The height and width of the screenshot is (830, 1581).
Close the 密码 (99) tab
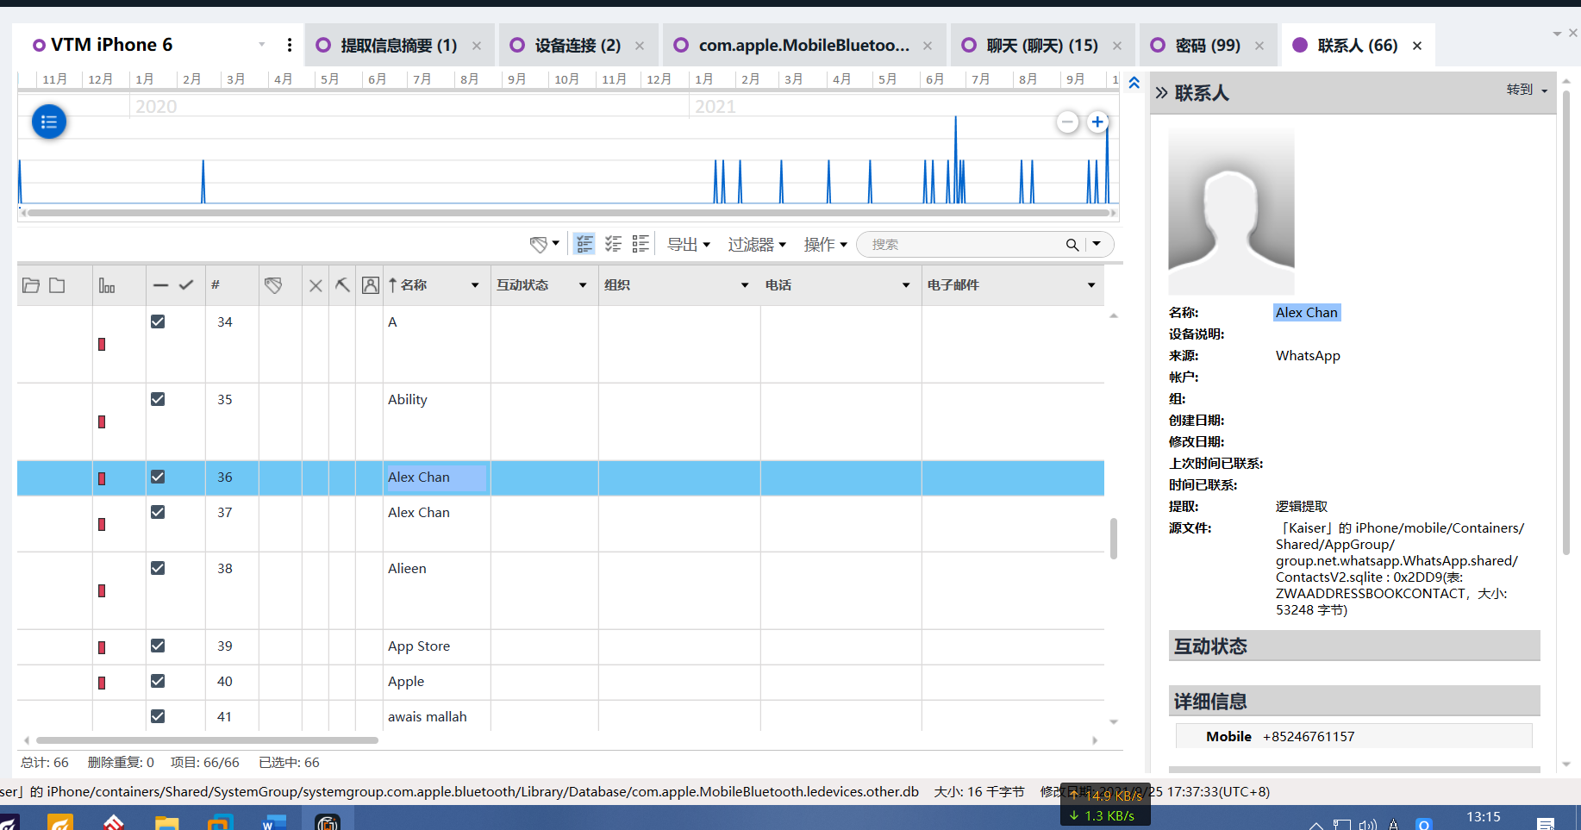(x=1259, y=46)
